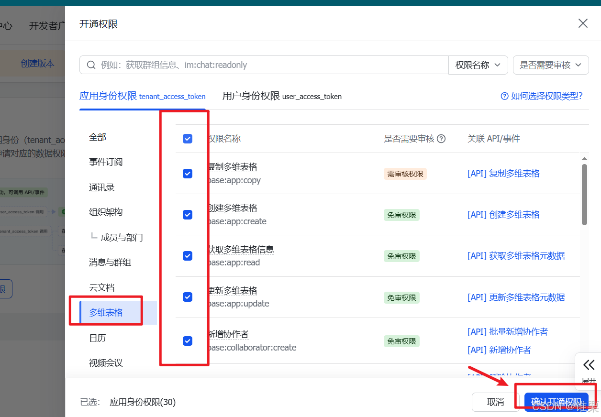Select 成员与部门 subcategory

[x=122, y=238]
